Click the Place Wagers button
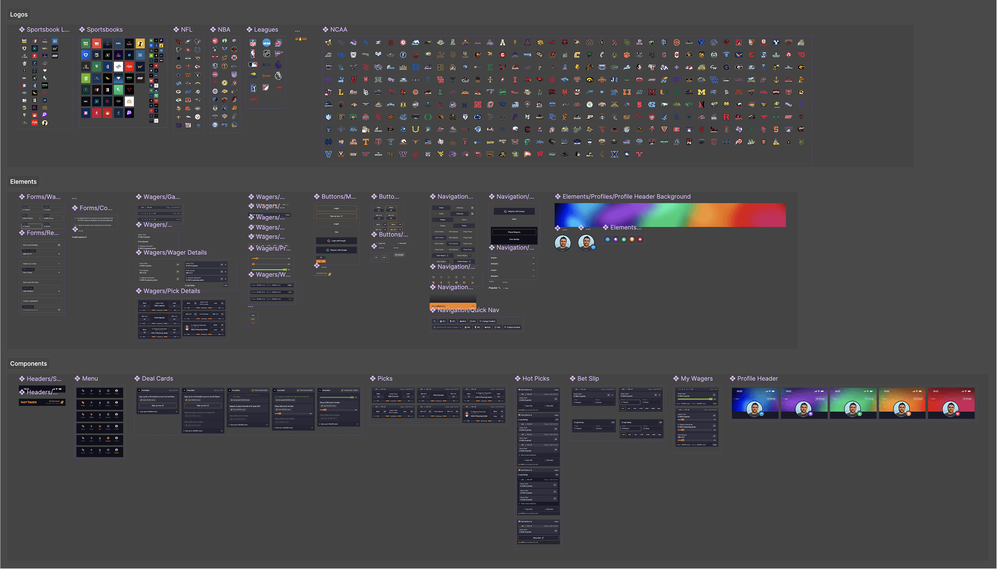This screenshot has height=569, width=997. coord(514,232)
